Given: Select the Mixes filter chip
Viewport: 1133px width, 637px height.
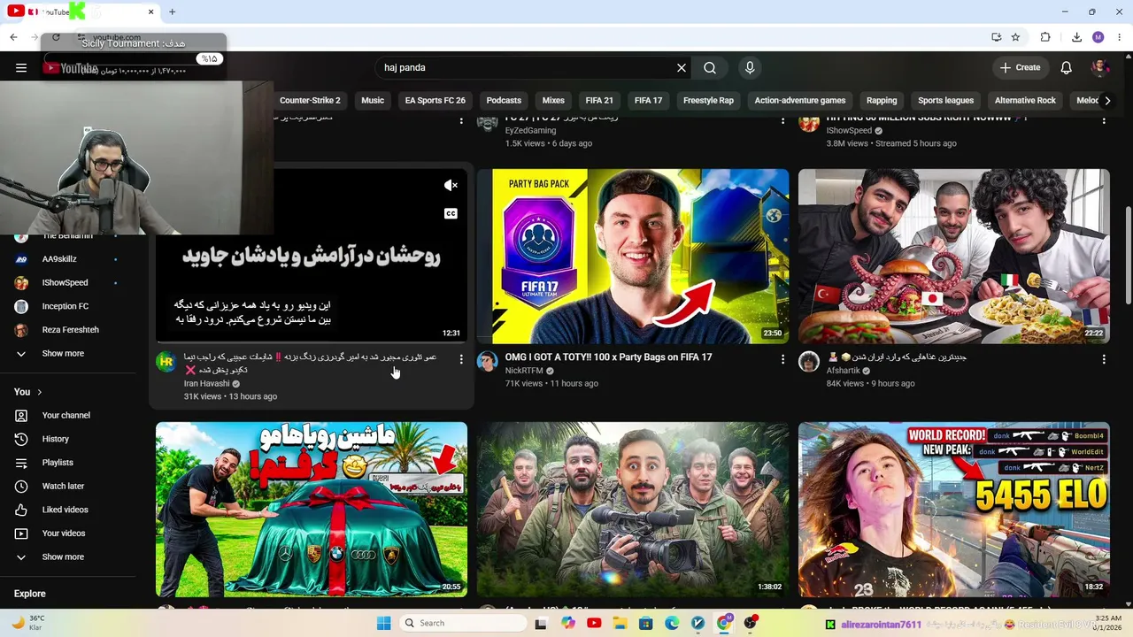Looking at the screenshot, I should tap(553, 101).
